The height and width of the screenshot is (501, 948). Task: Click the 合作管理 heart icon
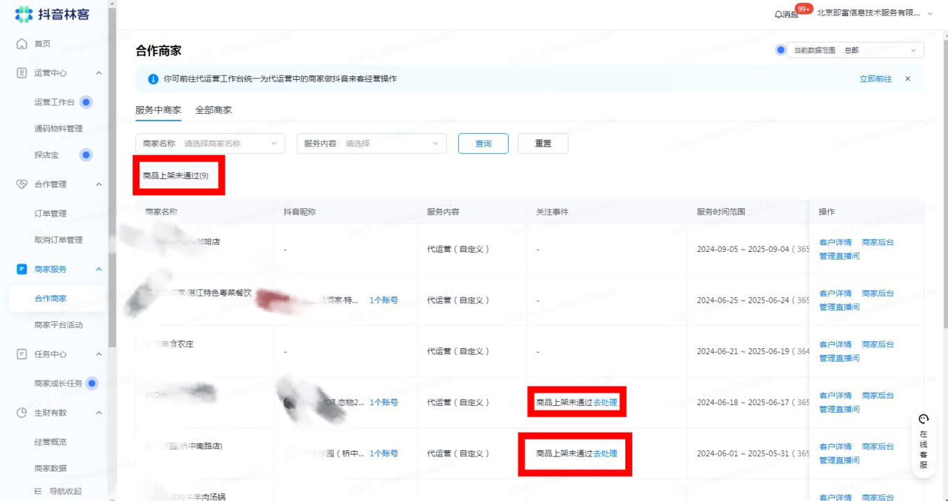click(x=22, y=185)
